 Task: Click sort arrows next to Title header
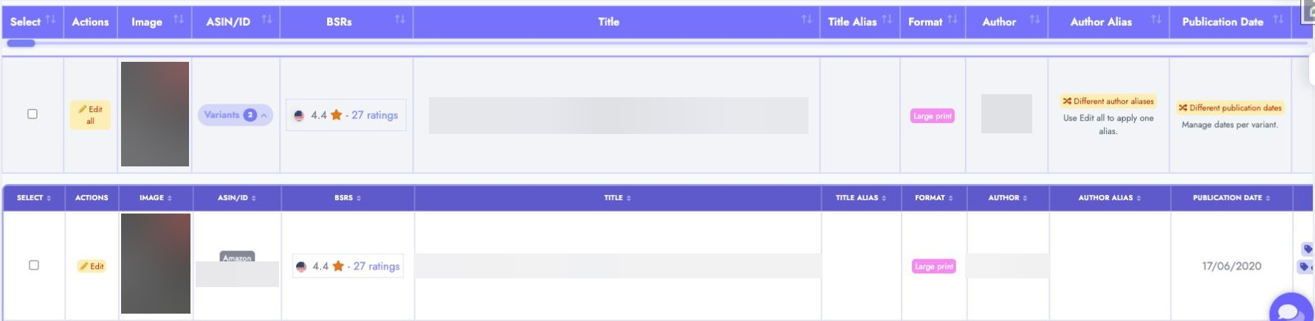[806, 20]
